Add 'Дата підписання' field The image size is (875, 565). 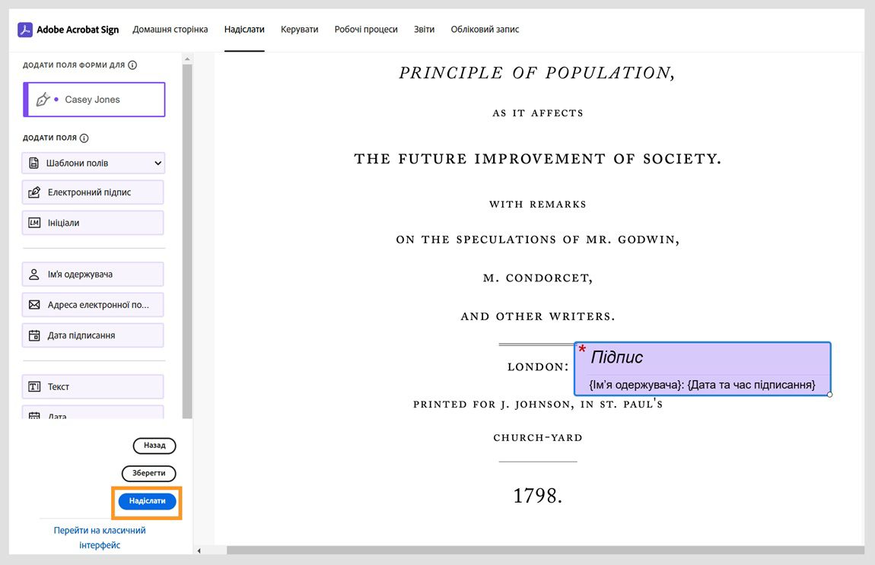point(93,335)
